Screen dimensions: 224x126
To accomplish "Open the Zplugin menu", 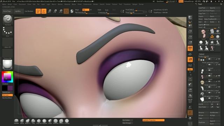I will [135, 4].
